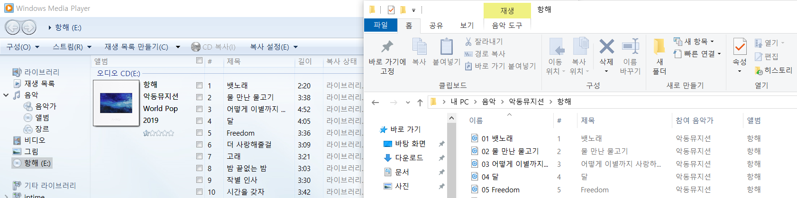797x198 pixels.
Task: Check the box for track 7 고래
Action: point(199,156)
